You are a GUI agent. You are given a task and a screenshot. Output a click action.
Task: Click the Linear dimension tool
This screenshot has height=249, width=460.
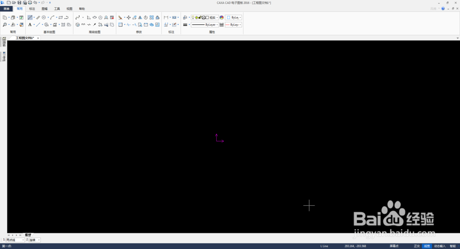coord(166,17)
